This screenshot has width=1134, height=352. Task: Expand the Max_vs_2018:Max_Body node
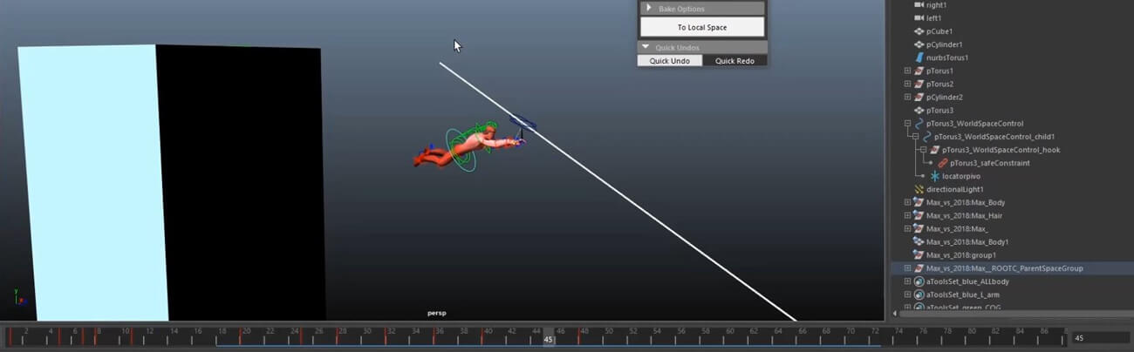click(x=907, y=202)
